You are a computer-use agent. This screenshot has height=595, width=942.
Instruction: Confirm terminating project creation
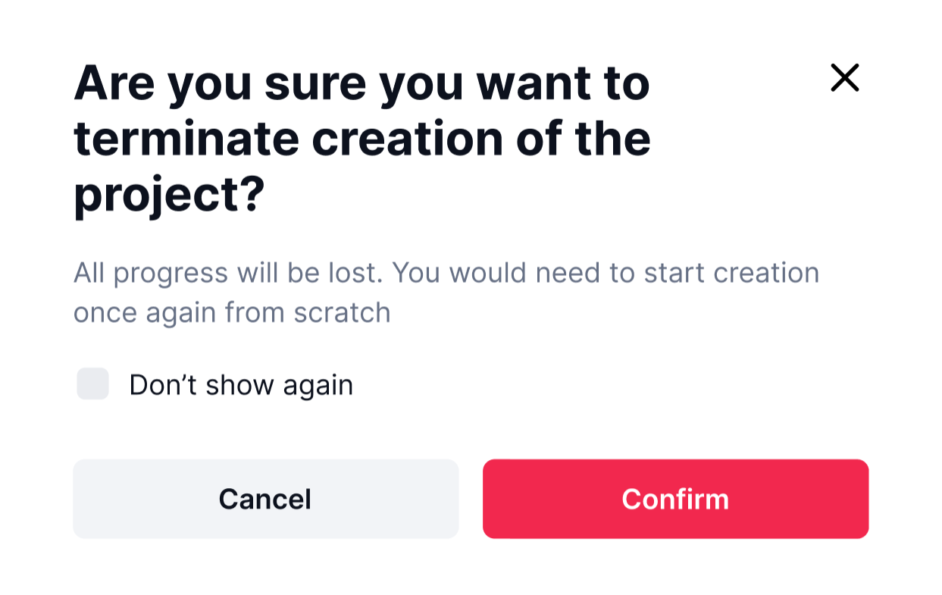[x=675, y=499]
